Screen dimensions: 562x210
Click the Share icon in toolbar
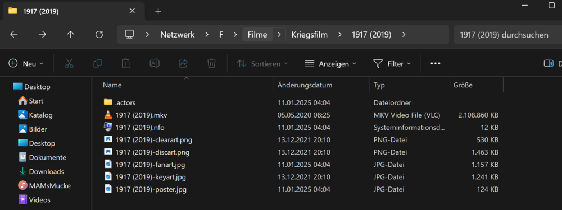183,64
